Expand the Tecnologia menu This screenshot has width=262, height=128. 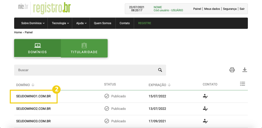pos(60,23)
